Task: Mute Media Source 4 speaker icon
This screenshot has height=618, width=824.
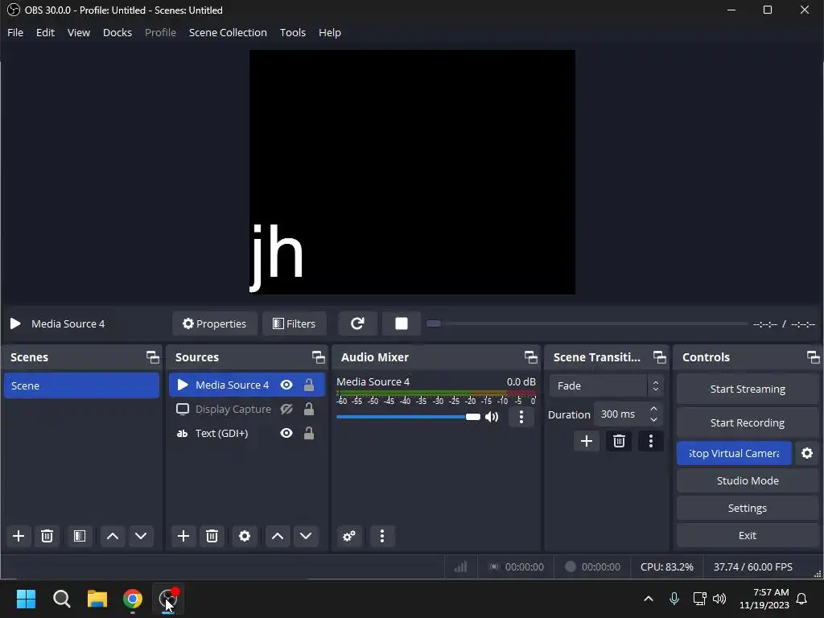Action: [x=492, y=417]
